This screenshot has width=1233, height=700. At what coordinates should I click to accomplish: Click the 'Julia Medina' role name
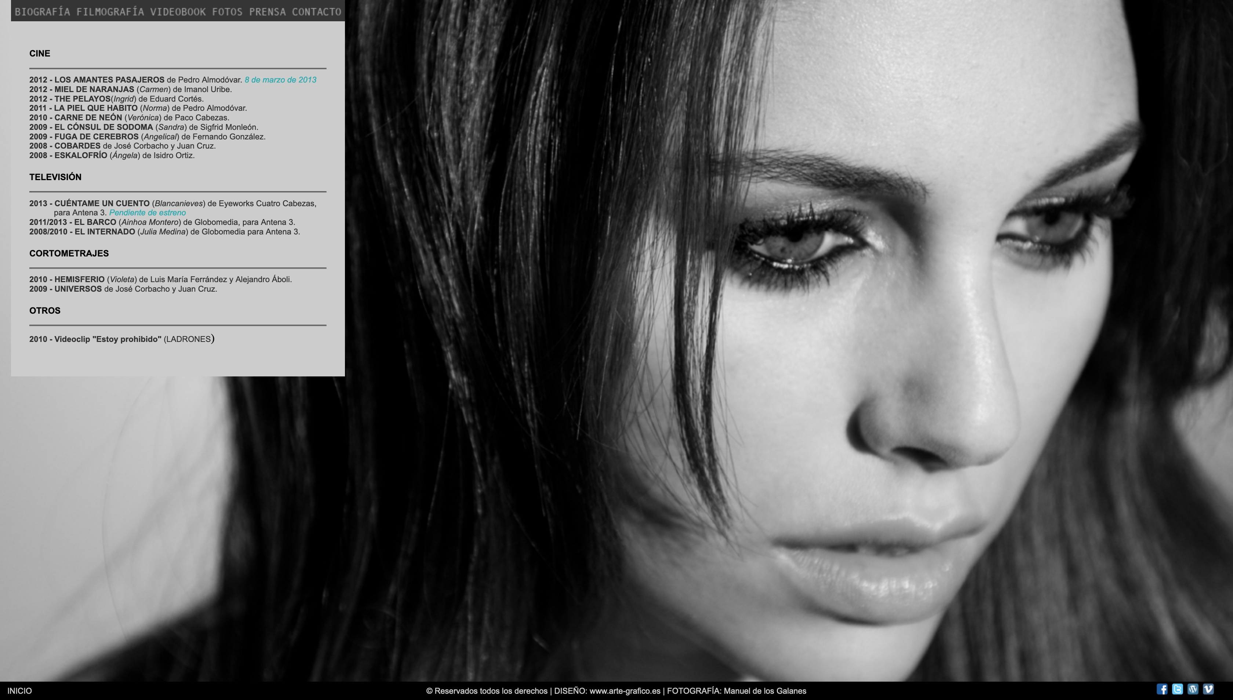coord(163,232)
